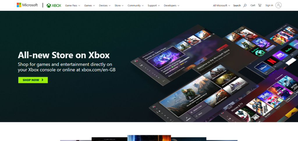This screenshot has width=298, height=141.
Task: Click the Ori game tile under Games on Game Pass
Action: (166, 57)
